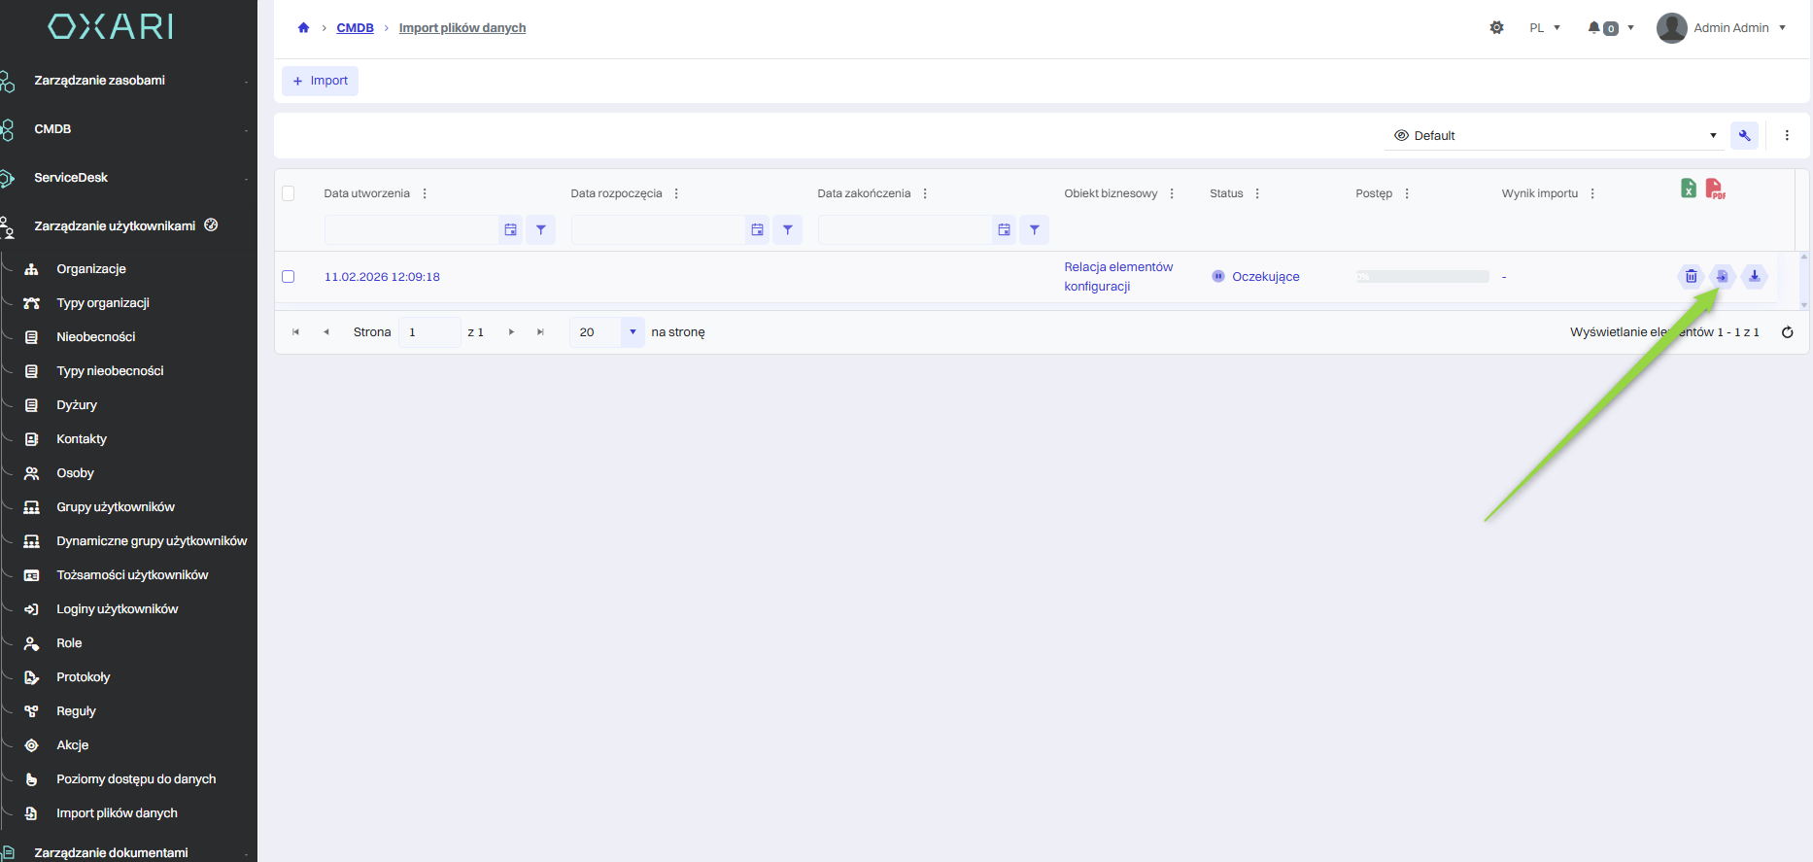1813x862 pixels.
Task: Go to home via house icon
Action: (x=303, y=28)
